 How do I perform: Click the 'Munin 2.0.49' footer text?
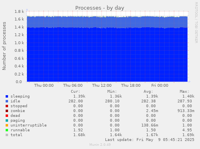(100, 145)
